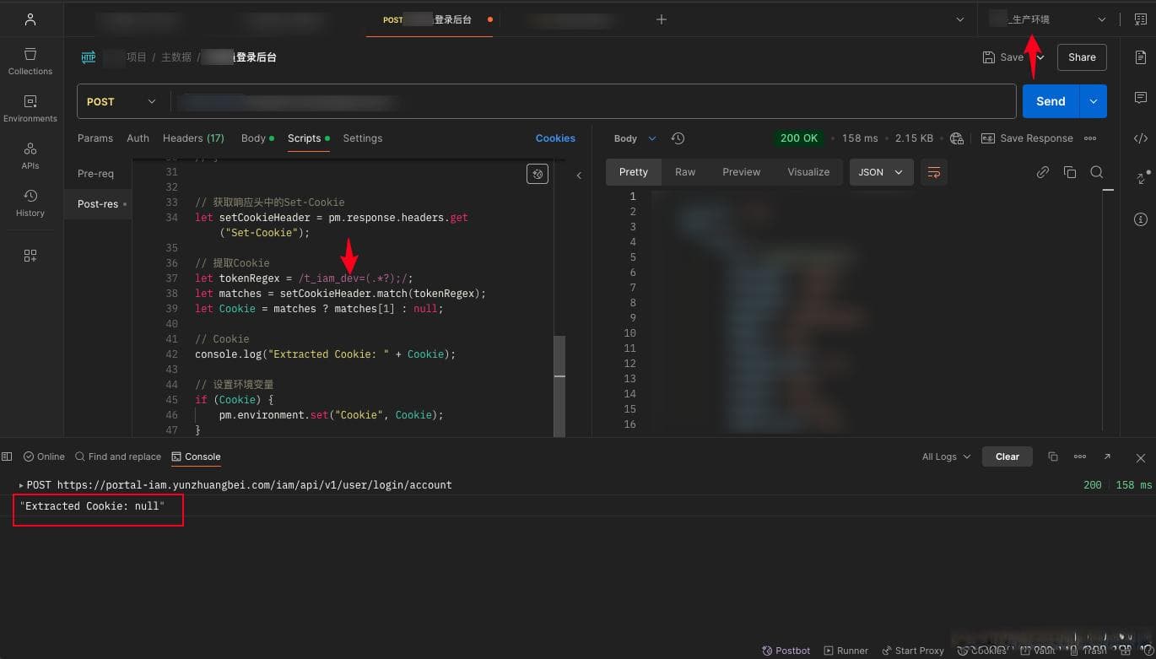Screen dimensions: 1156x659
Task: Open the Cookies link
Action: pos(555,138)
